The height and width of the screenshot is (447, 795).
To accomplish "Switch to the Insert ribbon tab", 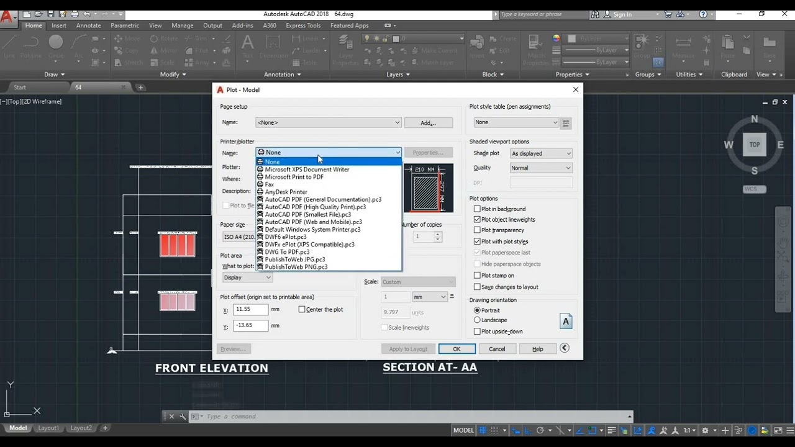I will coord(59,25).
